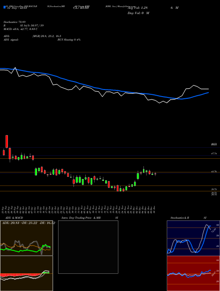Click the MACD red histogram chart panel

(x=26, y=273)
